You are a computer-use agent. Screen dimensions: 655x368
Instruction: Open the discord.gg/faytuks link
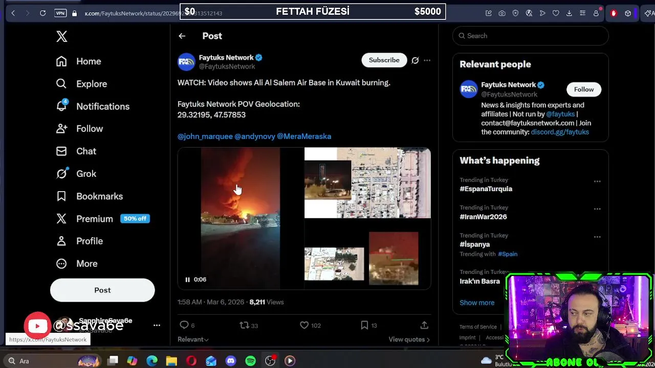[560, 132]
